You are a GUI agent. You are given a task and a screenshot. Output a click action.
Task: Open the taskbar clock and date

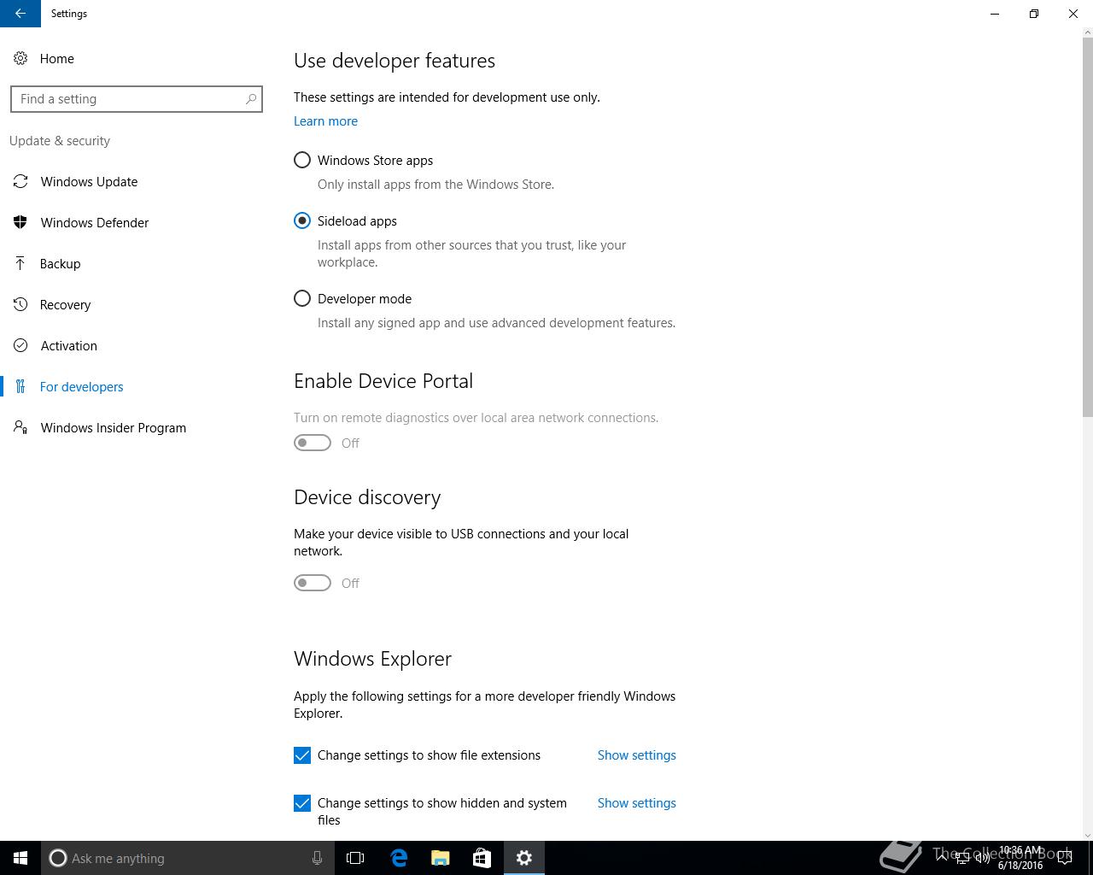[1020, 858]
